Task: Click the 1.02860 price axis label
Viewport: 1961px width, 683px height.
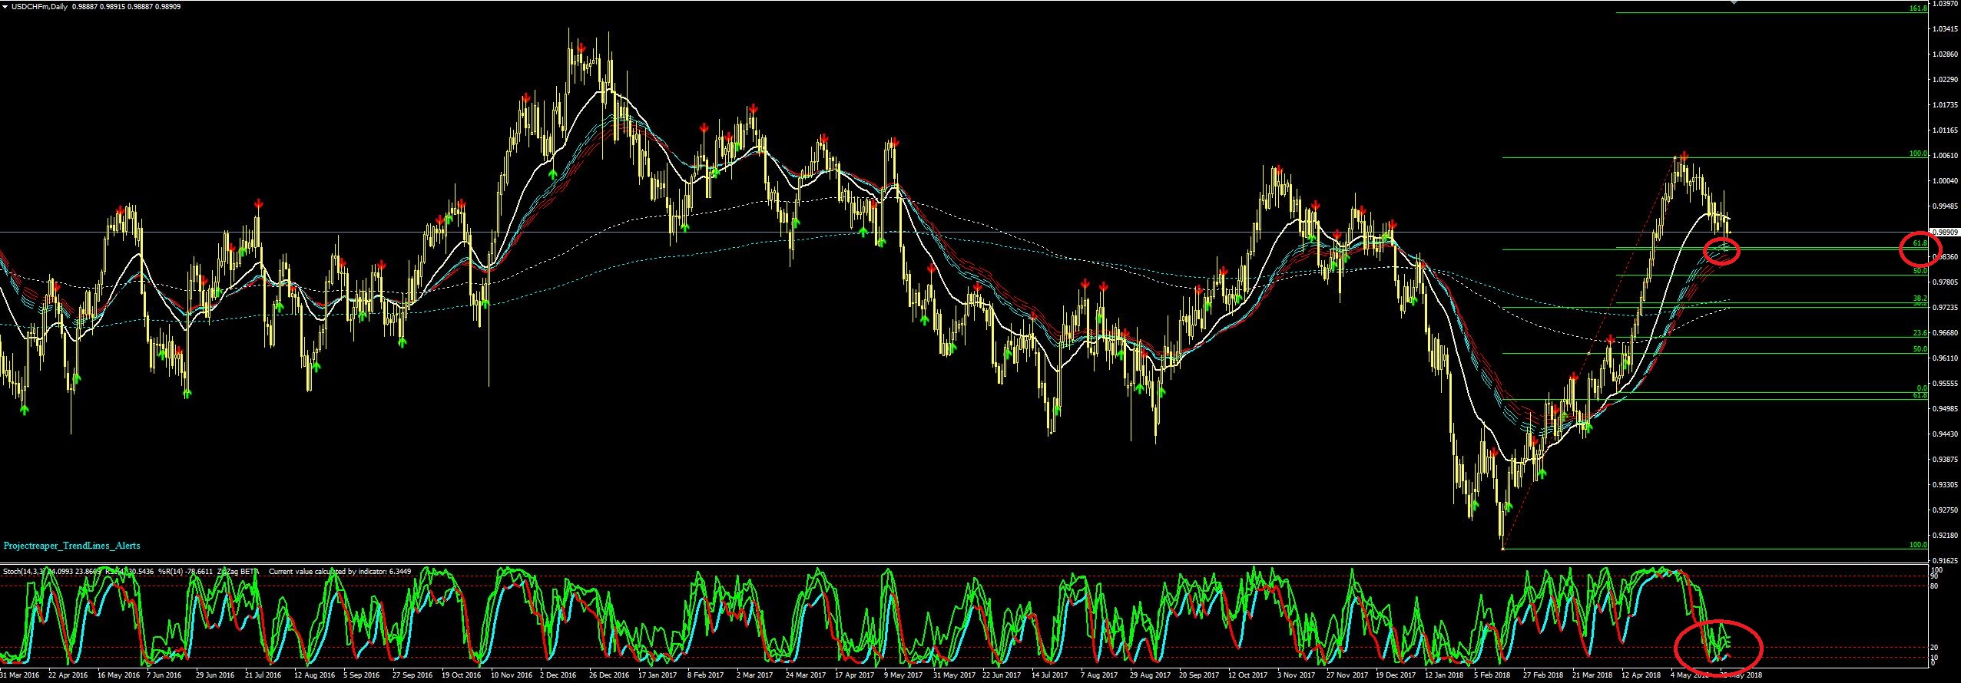Action: (x=1944, y=54)
